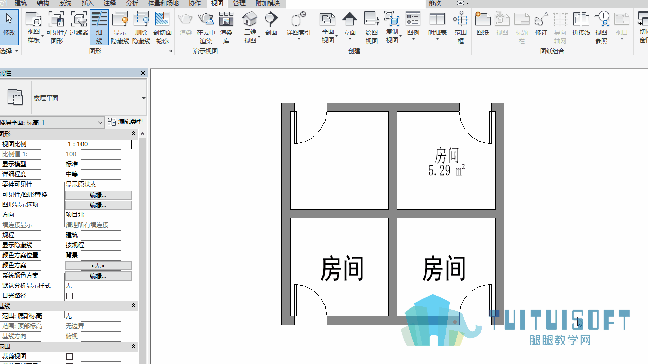Screen dimensions: 648x364
Task: Select the 修改 (Modify) tool
Action: (x=9, y=27)
